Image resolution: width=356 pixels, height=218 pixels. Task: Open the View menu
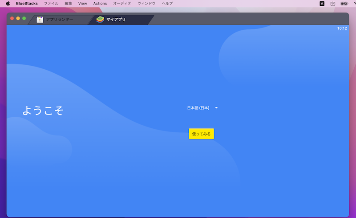(82, 4)
